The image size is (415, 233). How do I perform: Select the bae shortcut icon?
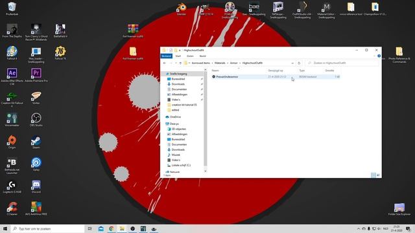pos(254,8)
